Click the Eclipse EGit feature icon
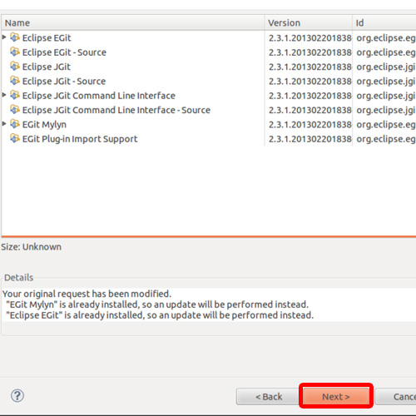Screen dimensions: 416x416 (x=15, y=37)
